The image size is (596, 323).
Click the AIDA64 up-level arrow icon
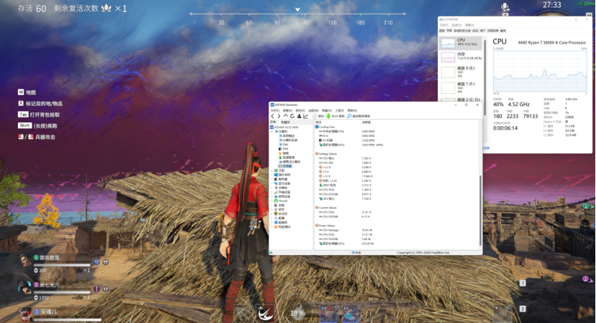pos(286,115)
